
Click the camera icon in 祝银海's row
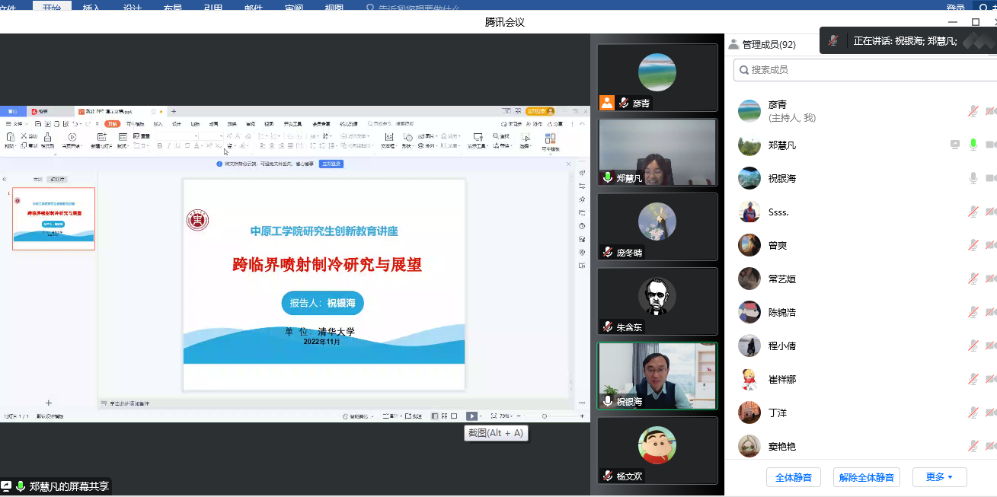991,178
